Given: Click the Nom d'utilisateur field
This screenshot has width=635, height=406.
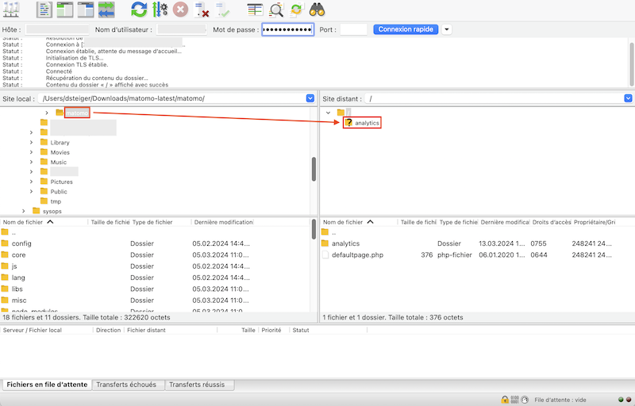Looking at the screenshot, I should pos(182,29).
